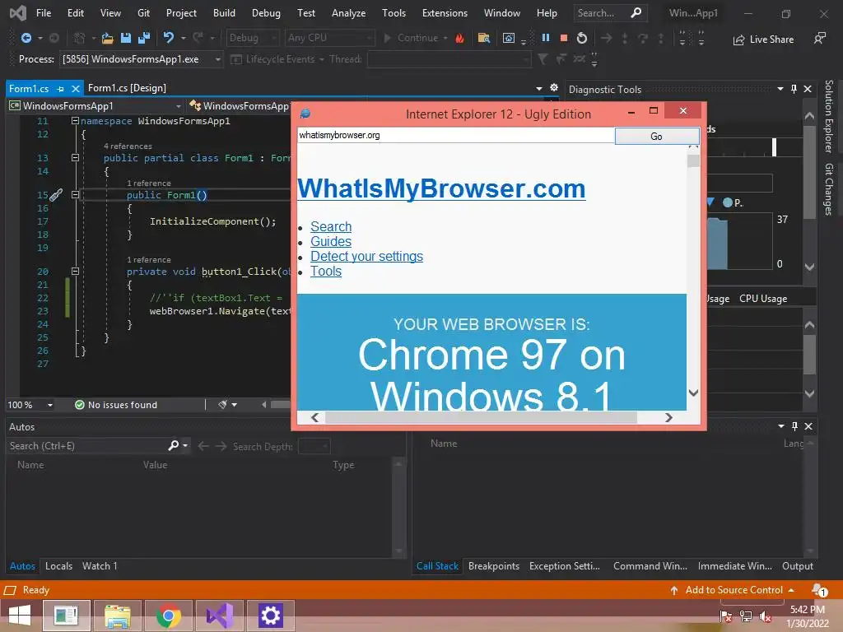Click the Go button in browser form
This screenshot has height=632, width=843.
click(656, 136)
